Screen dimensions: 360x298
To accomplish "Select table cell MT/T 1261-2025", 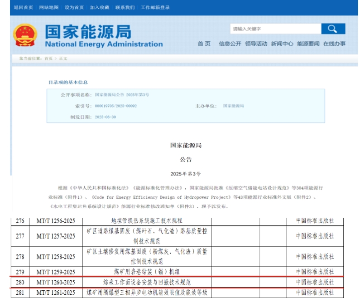I will tap(56, 293).
